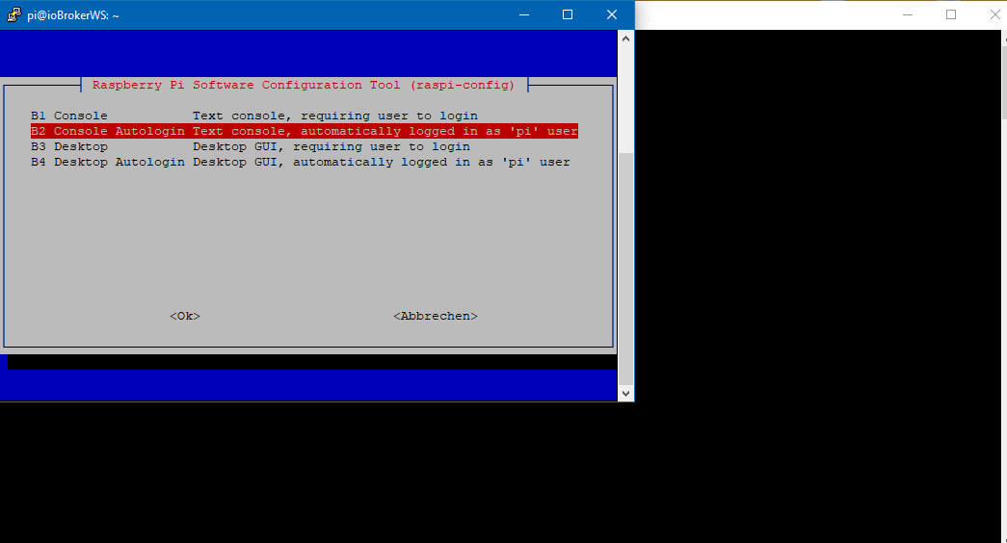Maximize the background window on the right
Image resolution: width=1007 pixels, height=543 pixels.
(951, 14)
